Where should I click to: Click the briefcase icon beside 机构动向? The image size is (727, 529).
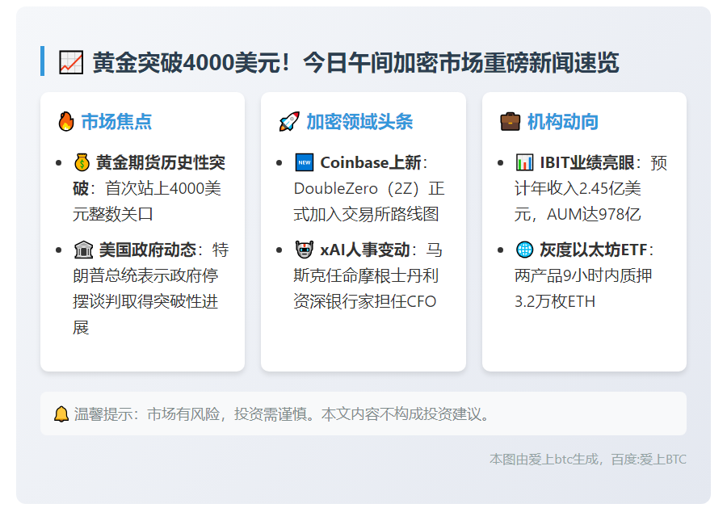pos(510,122)
